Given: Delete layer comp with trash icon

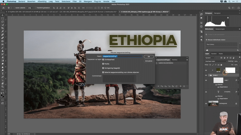Looking at the screenshot, I should pyautogui.click(x=184, y=86).
